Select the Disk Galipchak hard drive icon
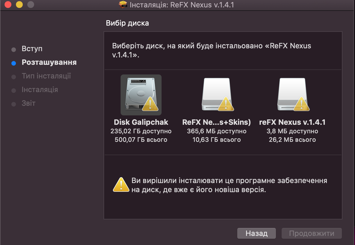This screenshot has width=355, height=245. [x=141, y=94]
